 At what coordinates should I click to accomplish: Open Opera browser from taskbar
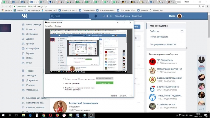coord(50,115)
